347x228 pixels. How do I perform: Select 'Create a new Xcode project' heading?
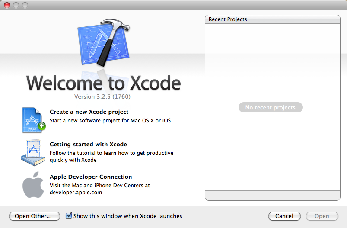point(89,112)
